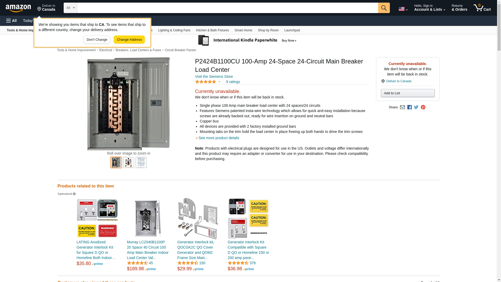Open the country flag language dropdown
The width and height of the screenshot is (501, 282).
[x=403, y=9]
